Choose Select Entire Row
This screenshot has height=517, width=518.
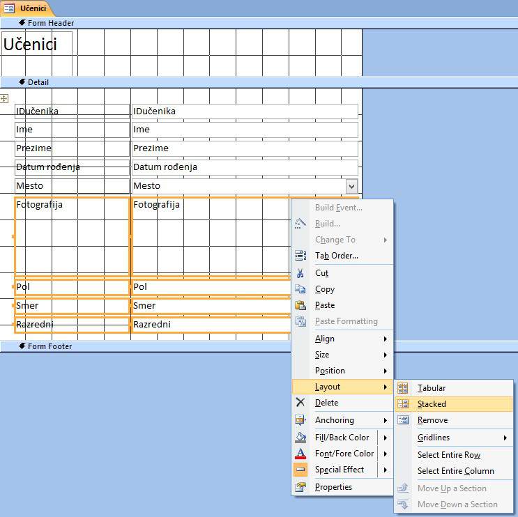click(454, 455)
